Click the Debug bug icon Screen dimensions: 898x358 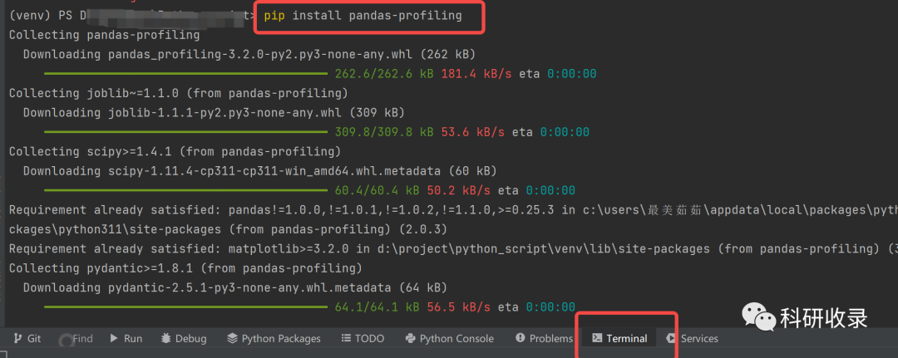166,339
